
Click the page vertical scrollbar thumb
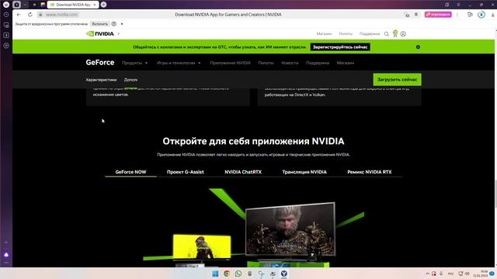pyautogui.click(x=495, y=193)
